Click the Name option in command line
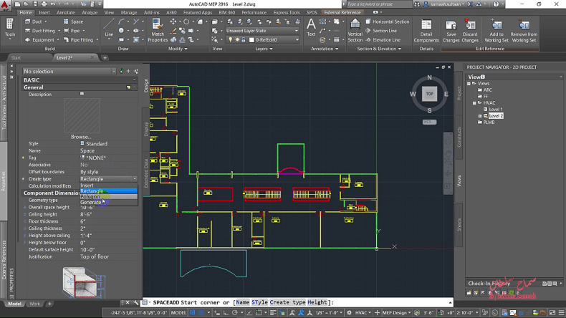The image size is (566, 318). [242, 302]
